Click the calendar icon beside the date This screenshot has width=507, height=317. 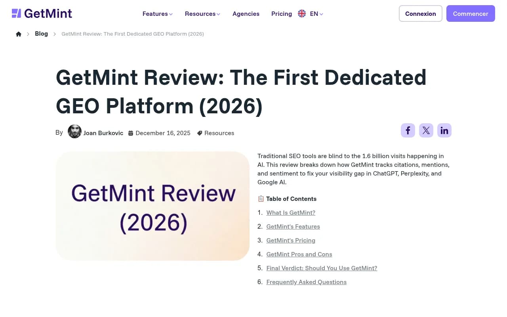click(131, 133)
